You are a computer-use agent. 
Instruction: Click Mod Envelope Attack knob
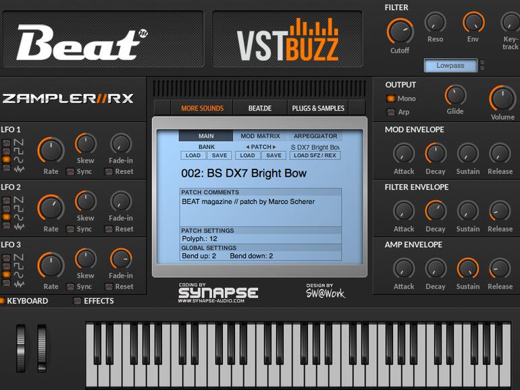pos(404,154)
